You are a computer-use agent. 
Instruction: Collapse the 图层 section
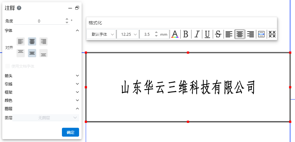77,109
